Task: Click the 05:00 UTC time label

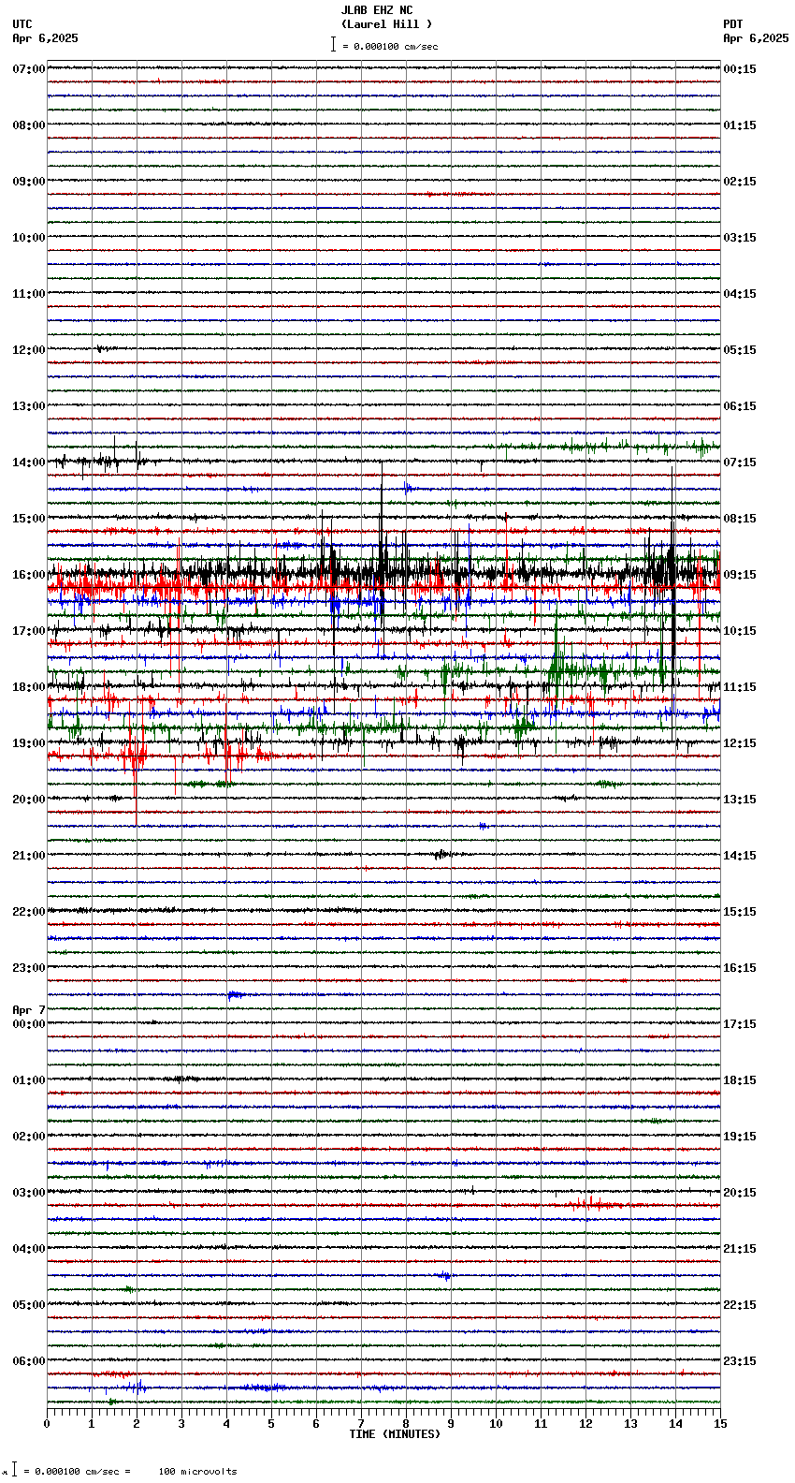Action: coord(29,1305)
